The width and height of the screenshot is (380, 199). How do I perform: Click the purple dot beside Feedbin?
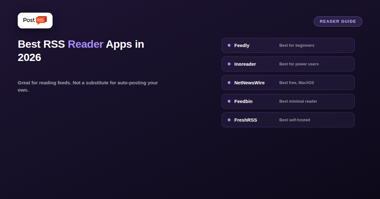[x=229, y=101]
